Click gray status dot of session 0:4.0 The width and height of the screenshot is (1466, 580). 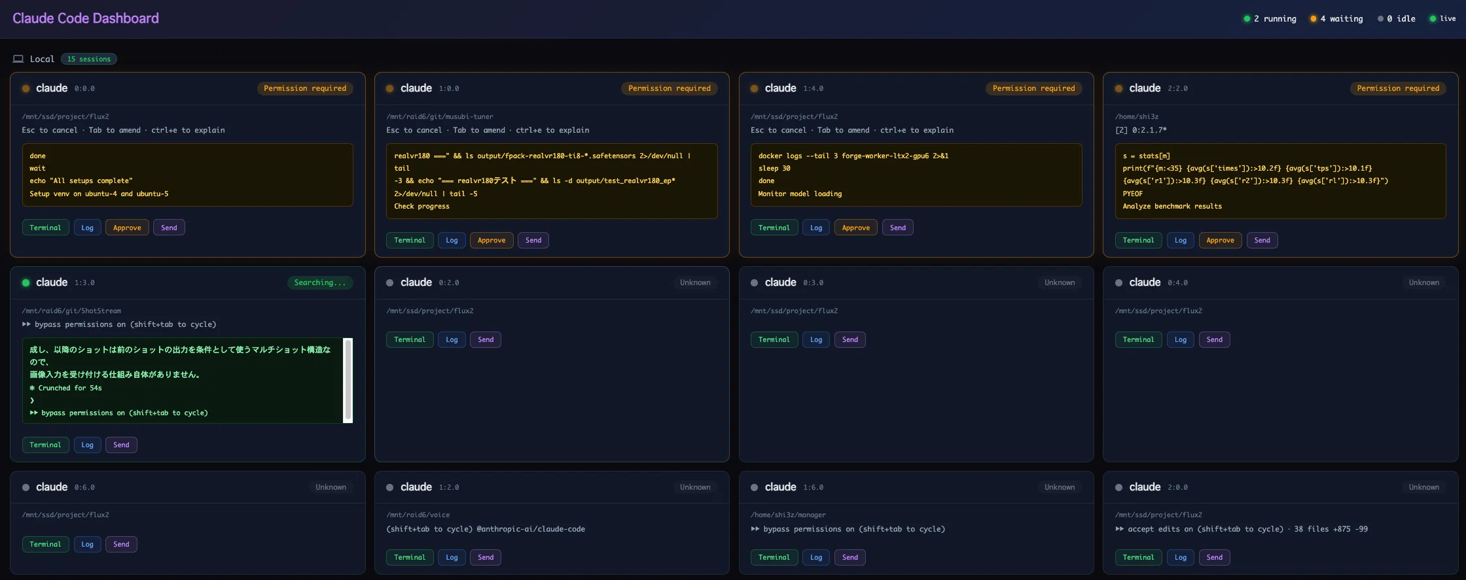tap(1118, 282)
